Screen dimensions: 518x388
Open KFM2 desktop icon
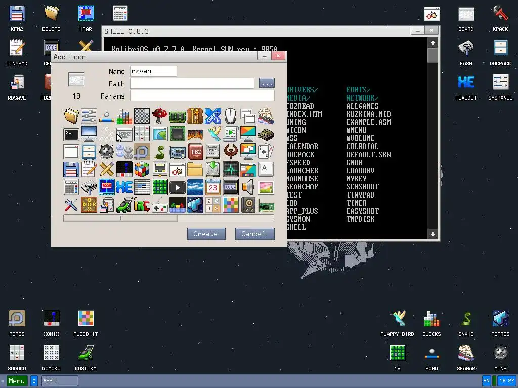click(x=17, y=18)
